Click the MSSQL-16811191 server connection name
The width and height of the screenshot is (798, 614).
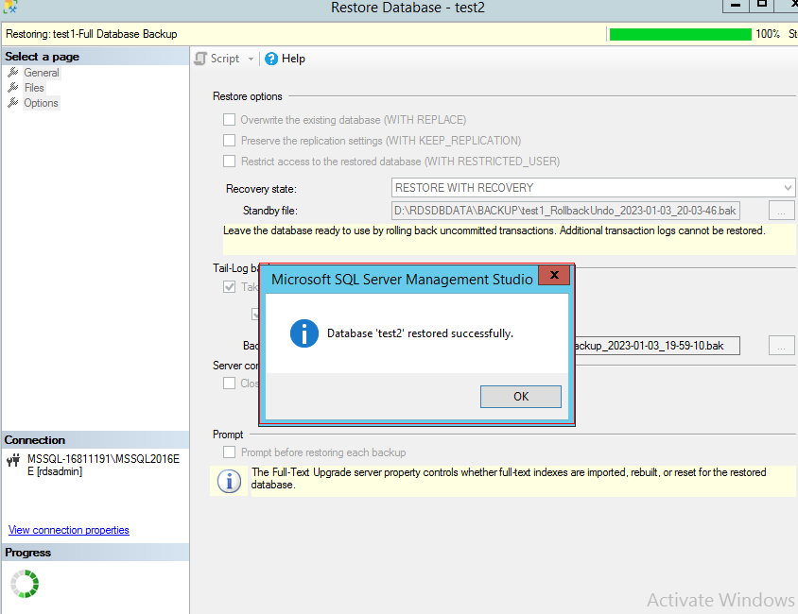[x=103, y=465]
